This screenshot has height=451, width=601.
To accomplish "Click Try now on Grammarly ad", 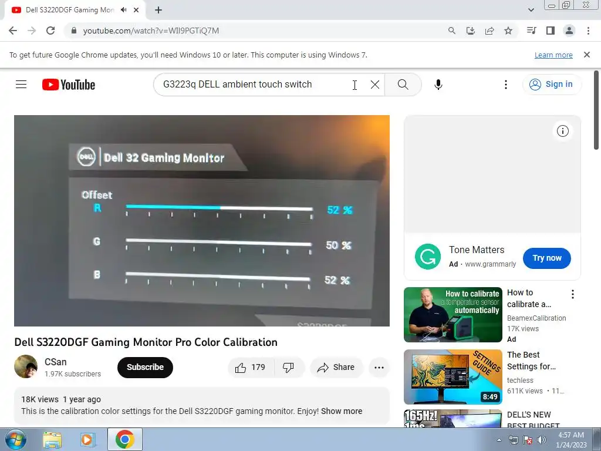I will coord(546,258).
